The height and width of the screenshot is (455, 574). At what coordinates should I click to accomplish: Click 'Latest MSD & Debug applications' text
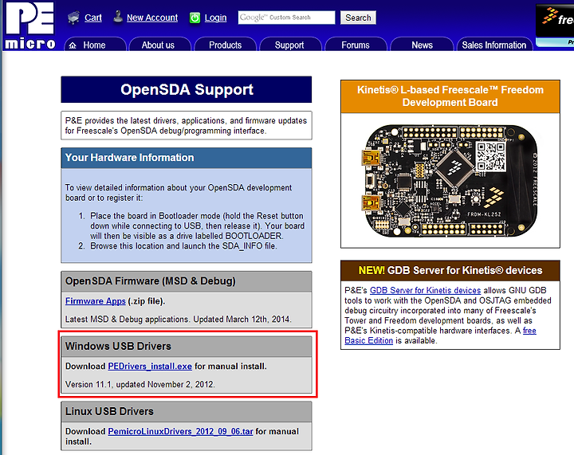(128, 320)
